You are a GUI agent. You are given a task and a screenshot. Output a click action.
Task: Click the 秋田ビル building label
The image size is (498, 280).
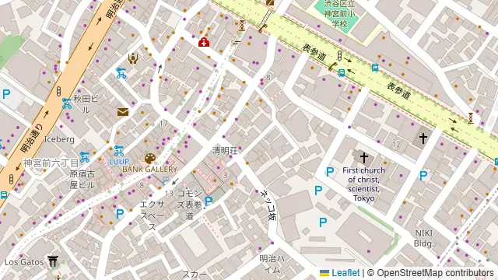point(86,103)
